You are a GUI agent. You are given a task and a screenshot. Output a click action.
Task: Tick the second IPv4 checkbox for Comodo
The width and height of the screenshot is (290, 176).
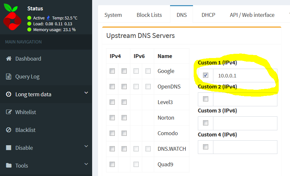point(124,133)
